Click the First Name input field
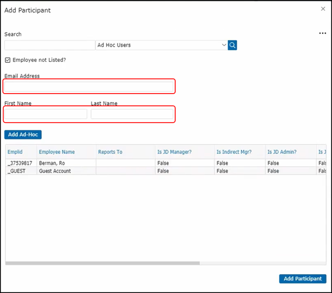This screenshot has width=332, height=293. (x=46, y=114)
